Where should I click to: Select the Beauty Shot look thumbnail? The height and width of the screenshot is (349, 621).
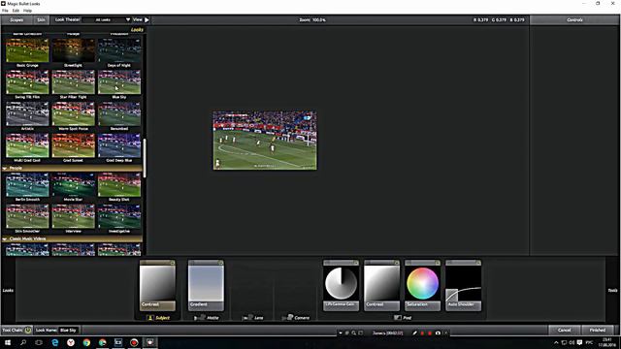pyautogui.click(x=119, y=185)
